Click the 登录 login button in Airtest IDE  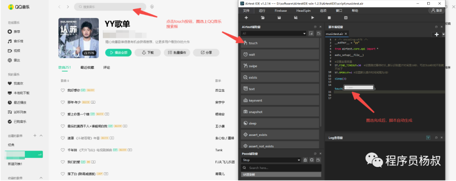click(x=437, y=11)
